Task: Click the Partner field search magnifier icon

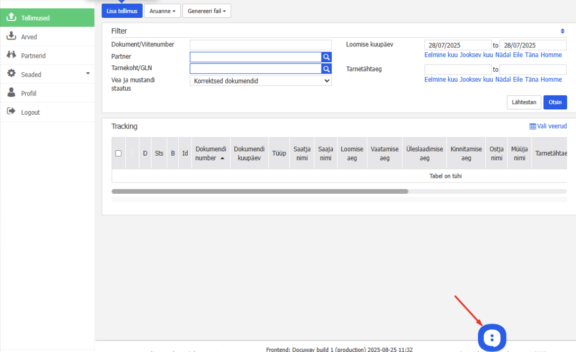Action: [x=326, y=57]
